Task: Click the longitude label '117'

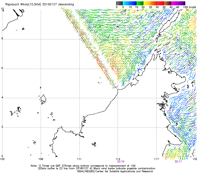Action: (x=157, y=159)
